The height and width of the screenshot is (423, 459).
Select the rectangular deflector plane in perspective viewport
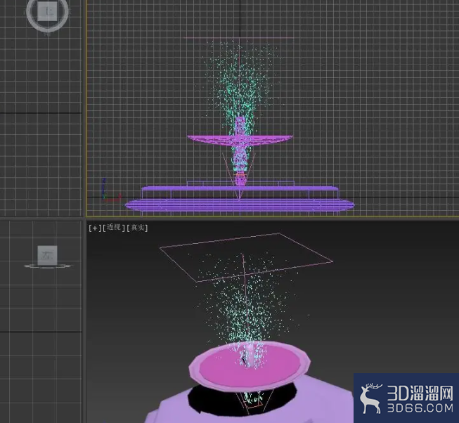point(247,257)
